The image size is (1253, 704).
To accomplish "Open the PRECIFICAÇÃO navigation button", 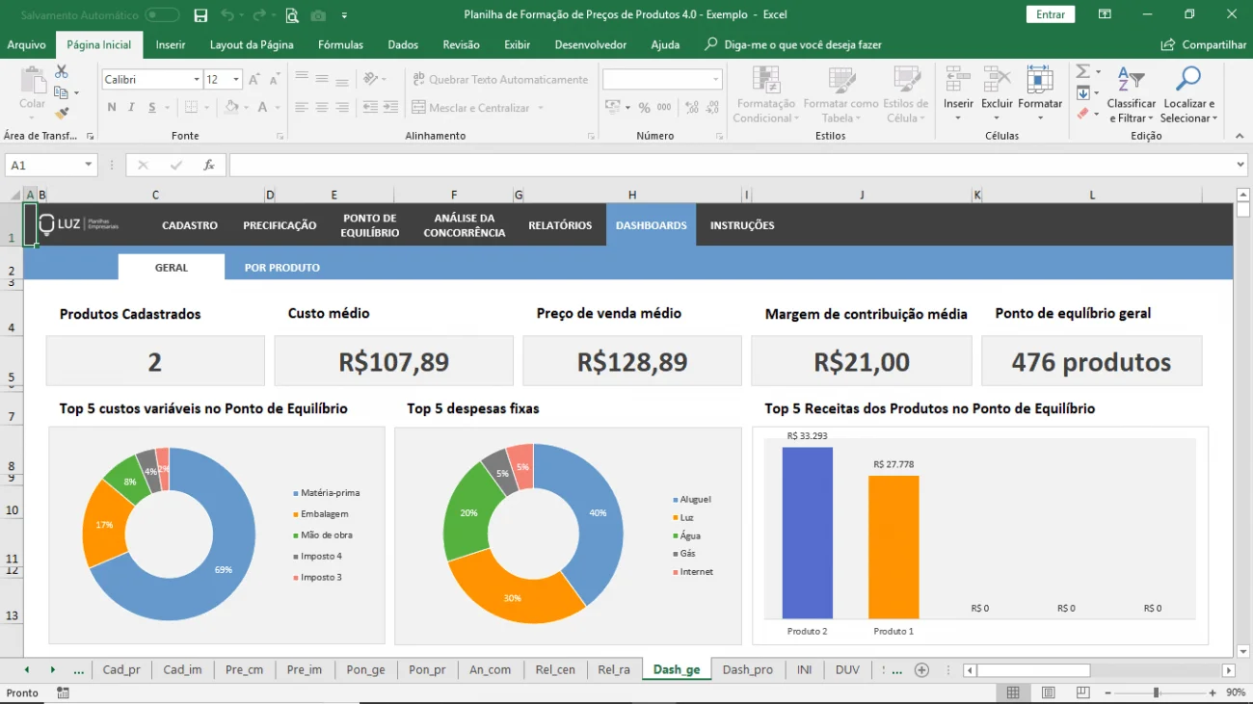I will (x=280, y=225).
